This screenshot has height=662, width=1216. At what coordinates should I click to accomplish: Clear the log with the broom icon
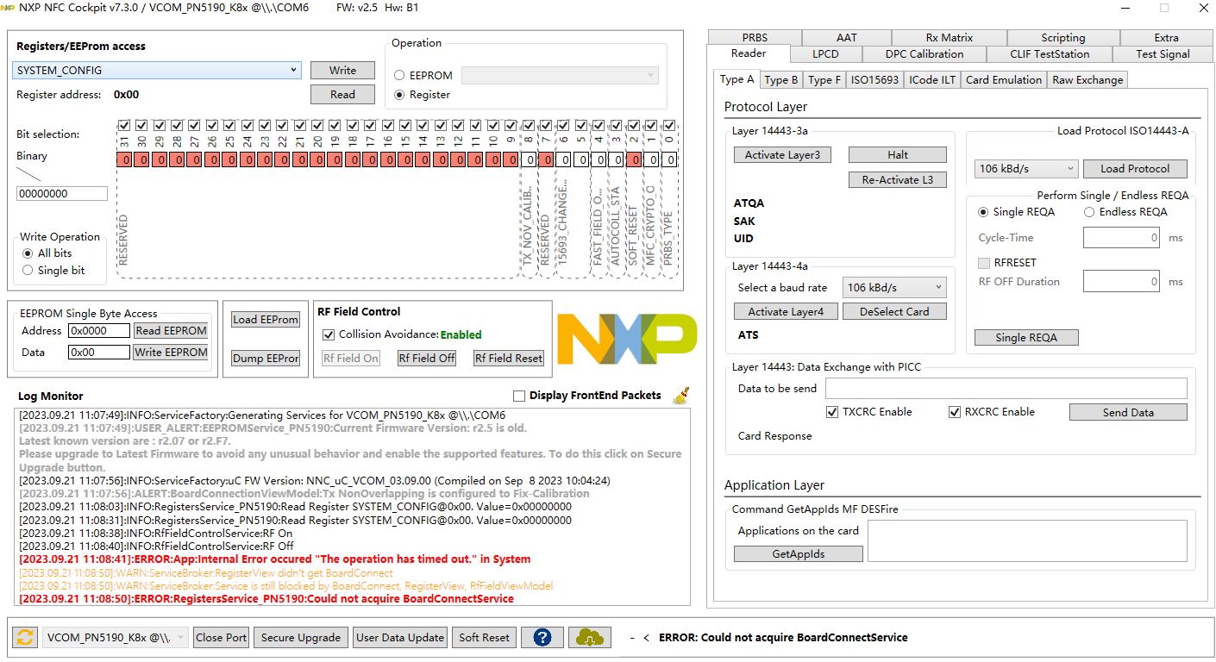(x=681, y=395)
